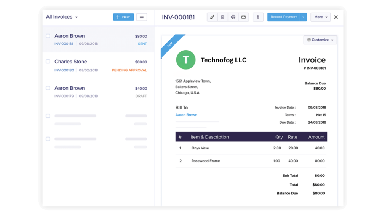Open the Record Payment dropdown arrow

303,17
